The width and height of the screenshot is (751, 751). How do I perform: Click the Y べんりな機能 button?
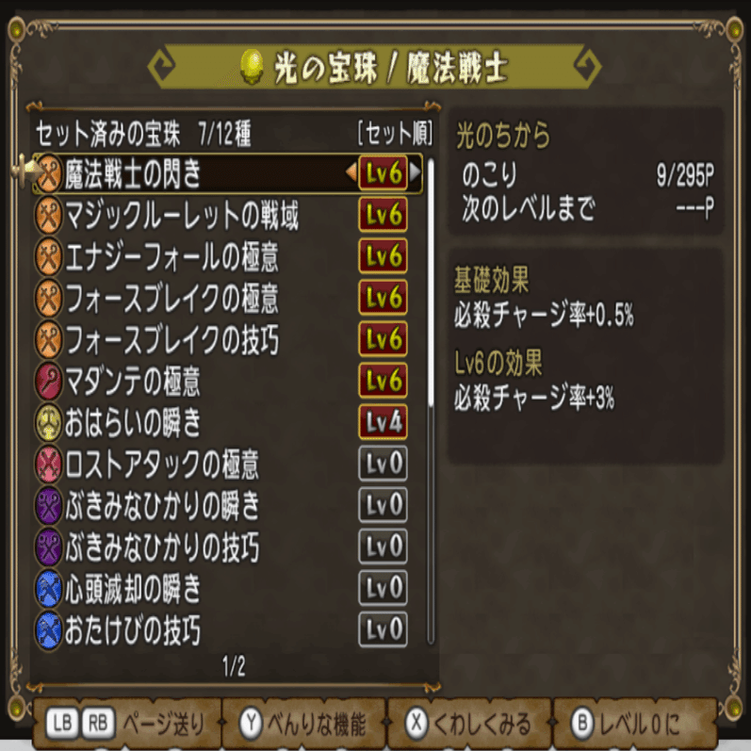click(303, 724)
